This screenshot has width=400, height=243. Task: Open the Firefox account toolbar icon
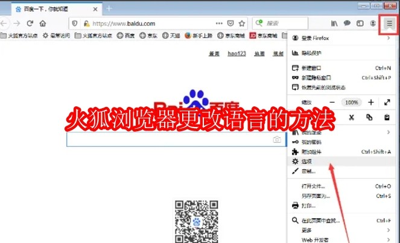pos(373,24)
